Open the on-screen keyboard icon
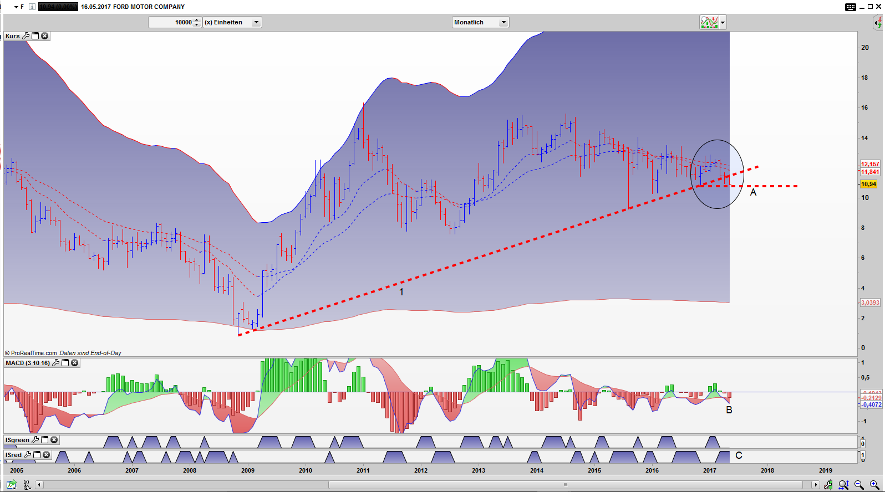This screenshot has height=492, width=885. (x=850, y=7)
